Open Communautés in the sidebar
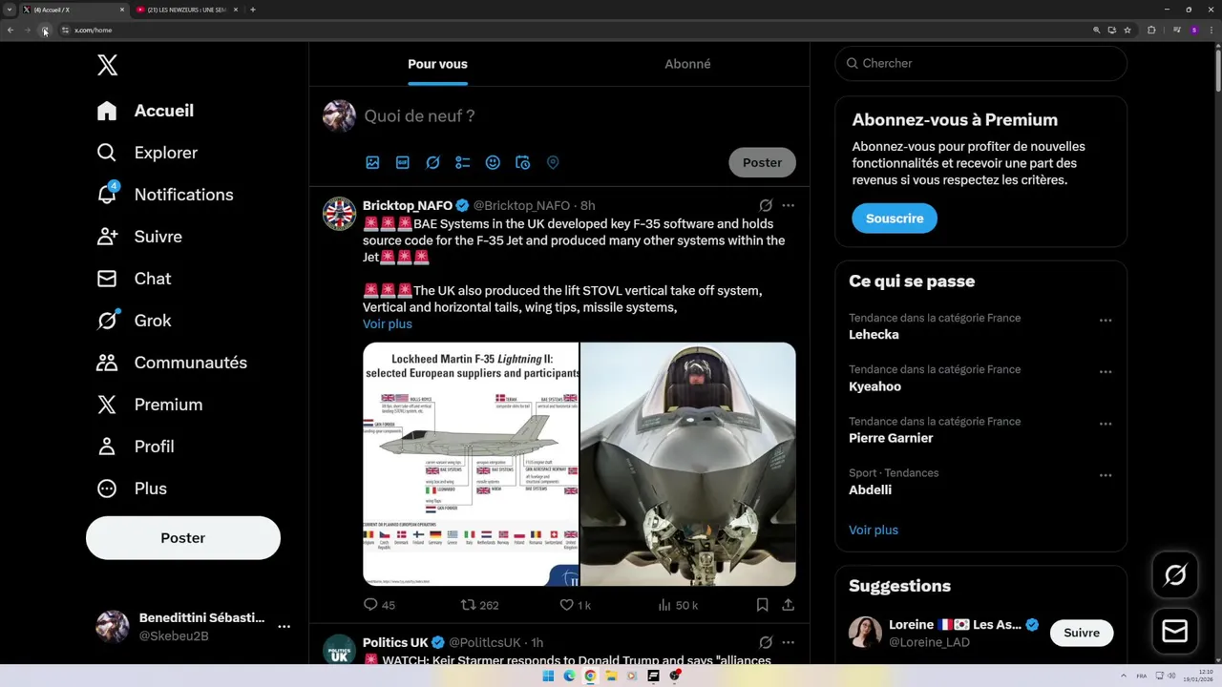This screenshot has width=1222, height=687. click(x=172, y=363)
